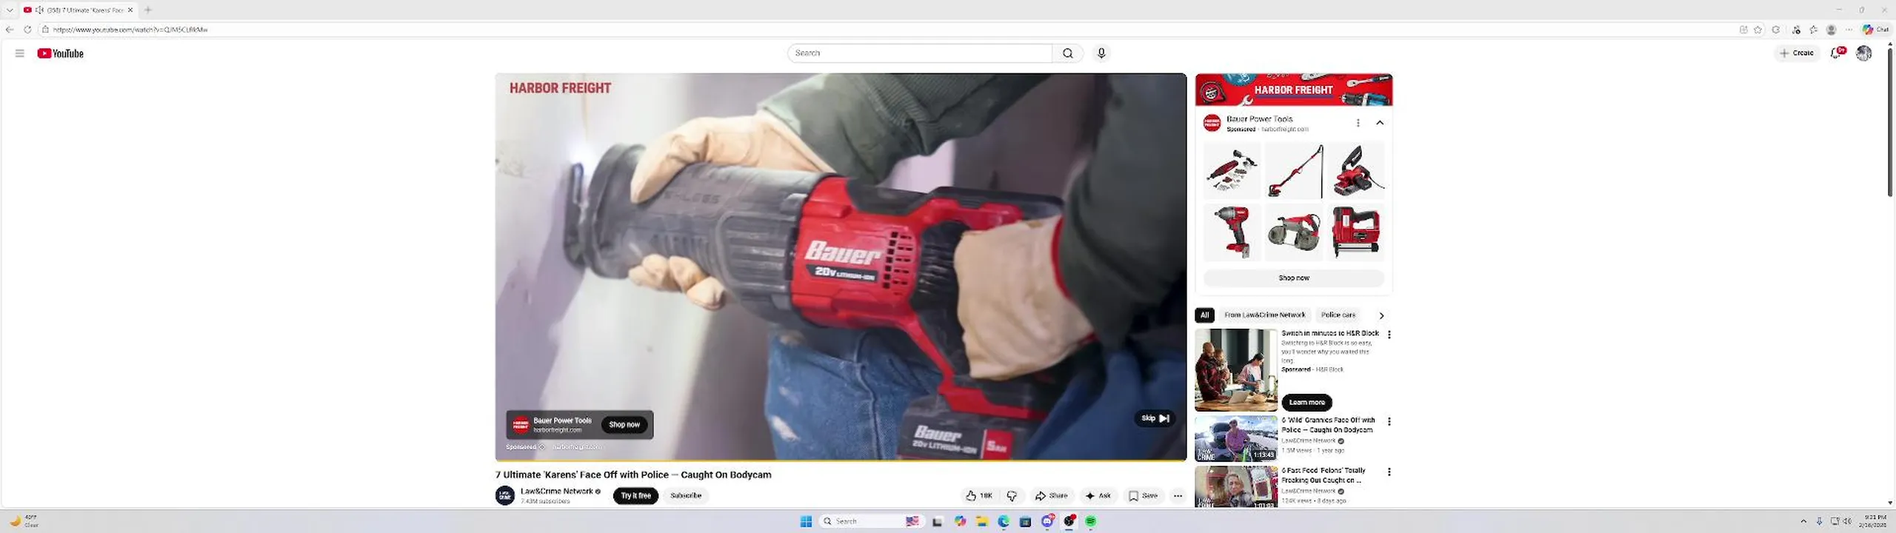Open options menu for Bauer Power Tools ad
The image size is (1896, 533).
coord(1358,123)
